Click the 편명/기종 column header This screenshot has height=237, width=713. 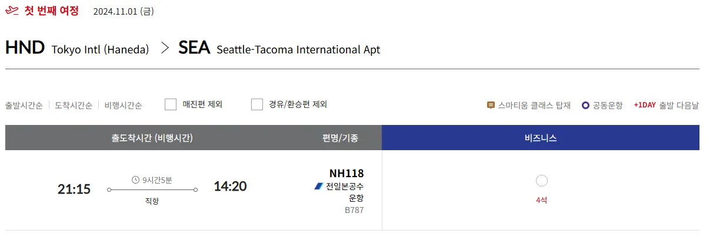click(340, 138)
